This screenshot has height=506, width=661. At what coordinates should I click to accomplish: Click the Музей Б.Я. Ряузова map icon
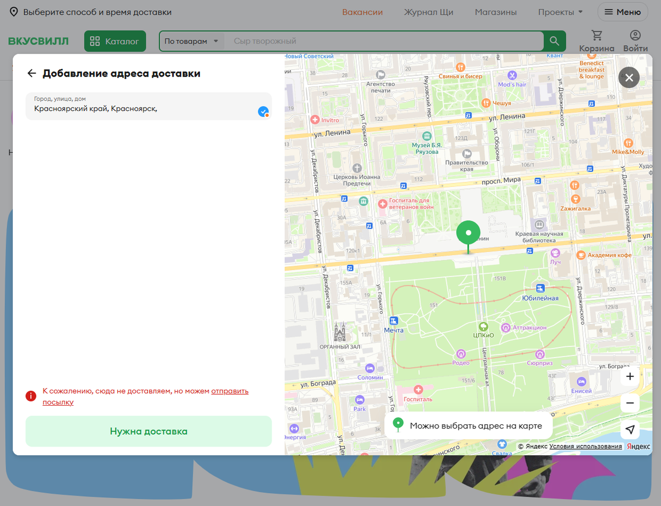click(x=426, y=136)
